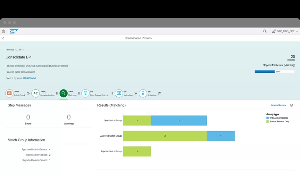Go to the home page icon

pos(4,31)
